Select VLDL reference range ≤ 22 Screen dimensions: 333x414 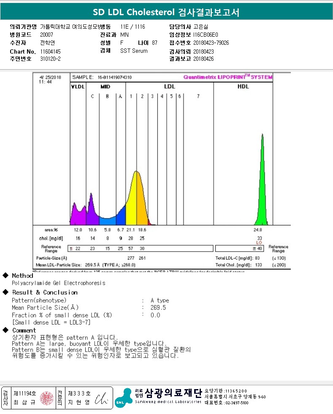(75, 249)
